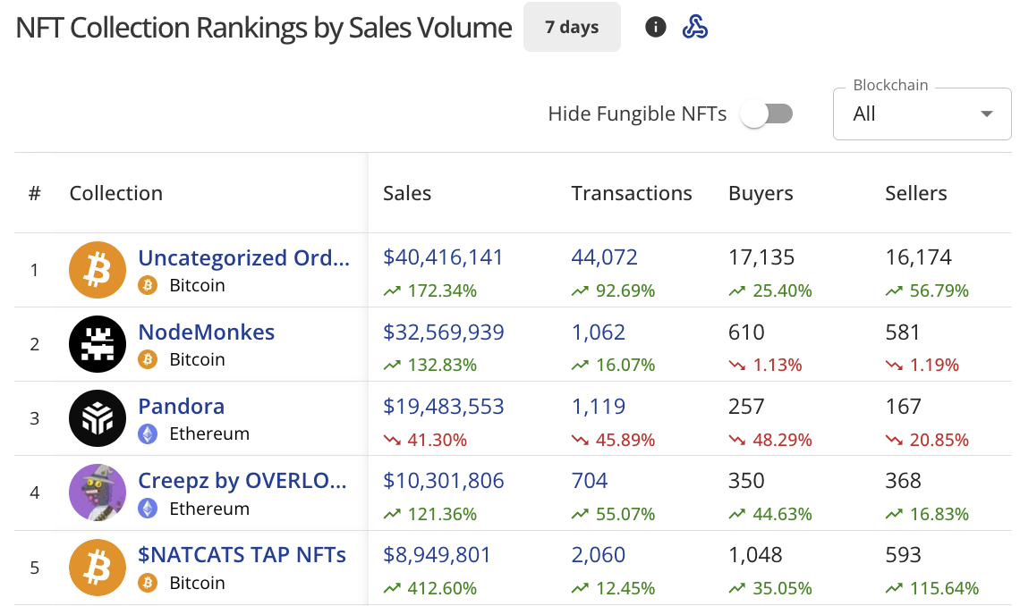Open Uncategorized Ord... collection link
The image size is (1020, 606).
(244, 257)
